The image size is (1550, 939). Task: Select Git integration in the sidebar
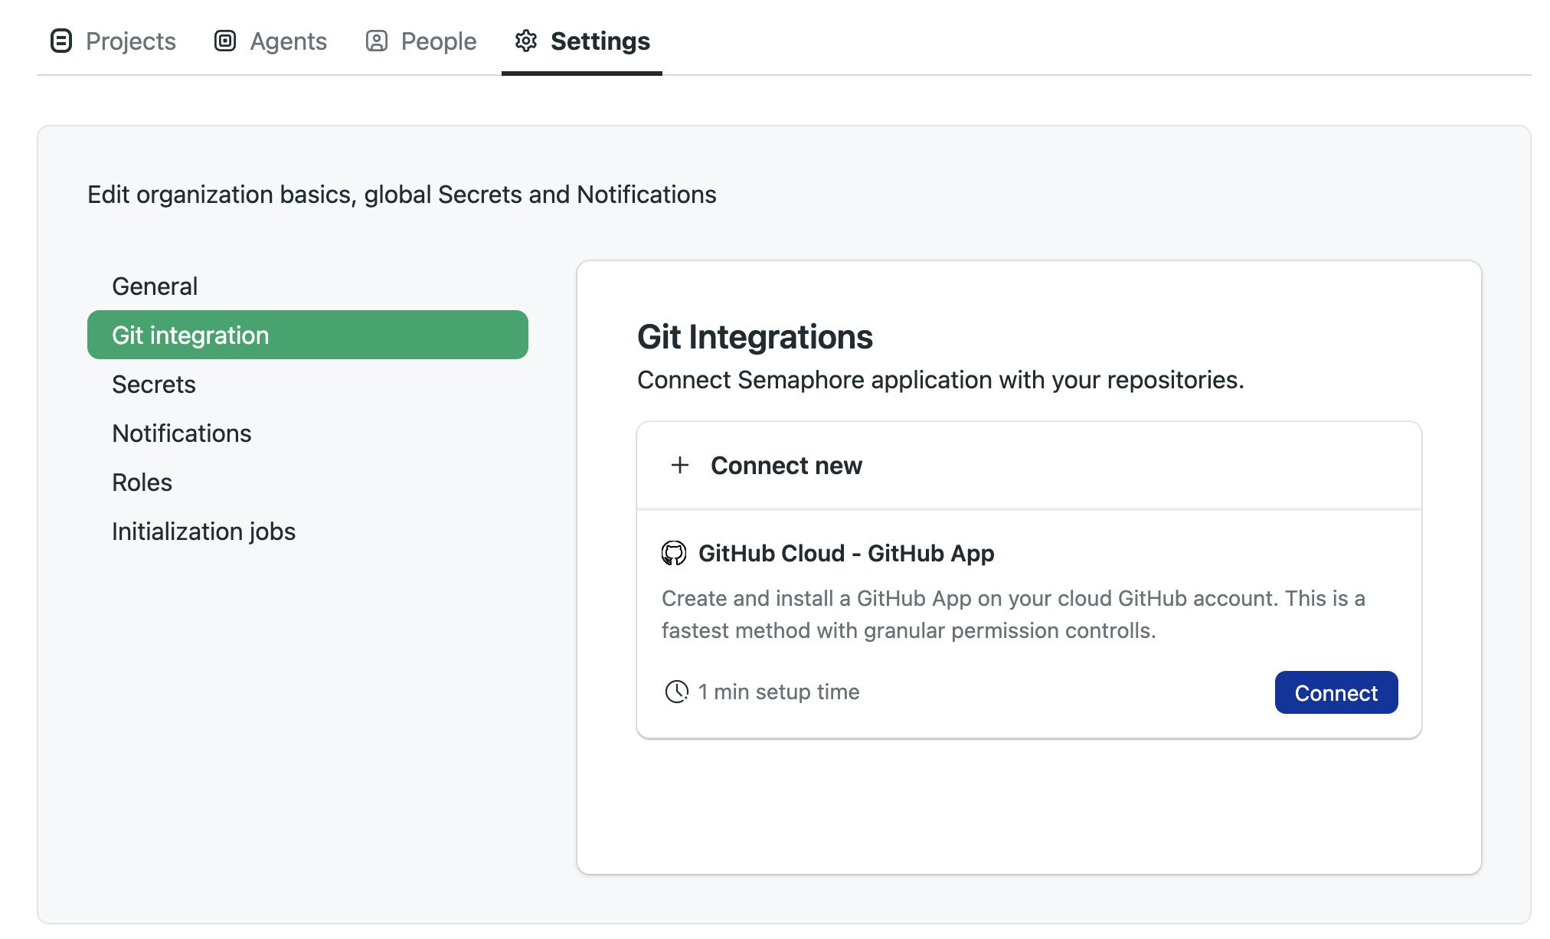click(308, 335)
